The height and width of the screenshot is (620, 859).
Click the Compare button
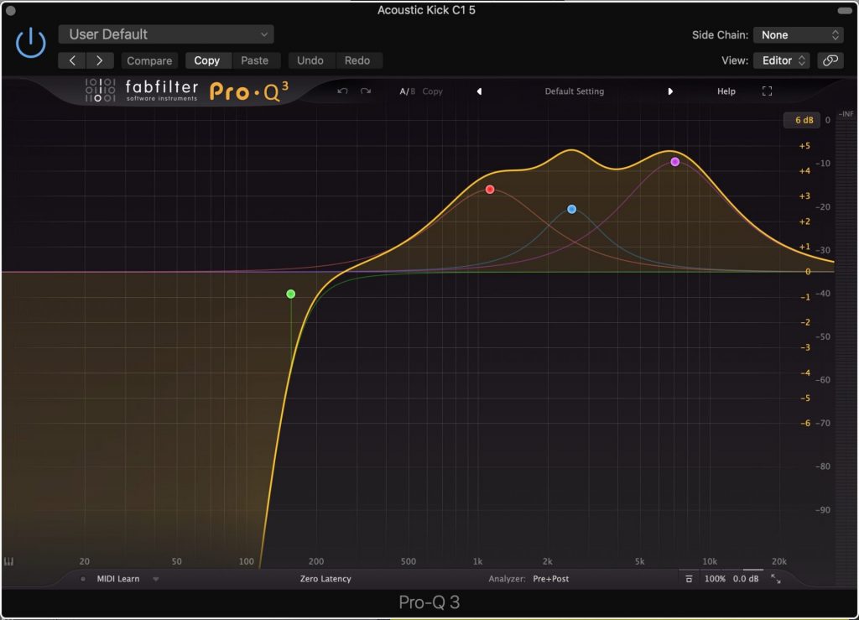(x=149, y=60)
